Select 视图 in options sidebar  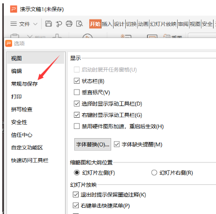point(36,58)
